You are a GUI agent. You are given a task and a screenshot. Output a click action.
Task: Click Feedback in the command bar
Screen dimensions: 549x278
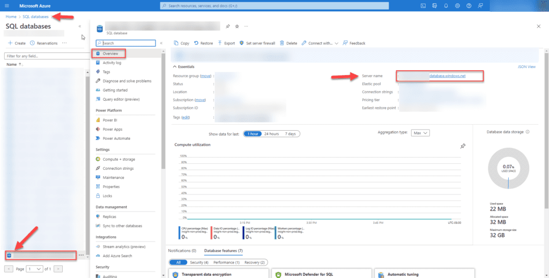tap(354, 43)
